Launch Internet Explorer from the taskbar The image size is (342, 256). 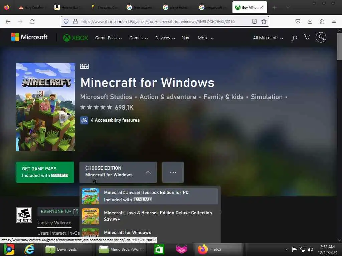29,249
